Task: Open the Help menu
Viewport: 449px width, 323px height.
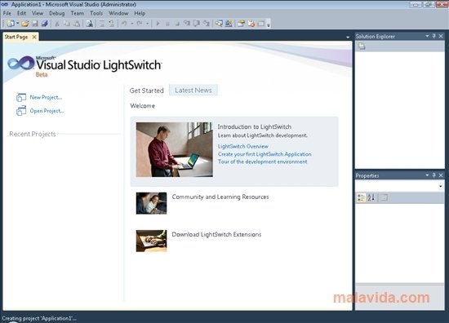Action: pos(140,13)
